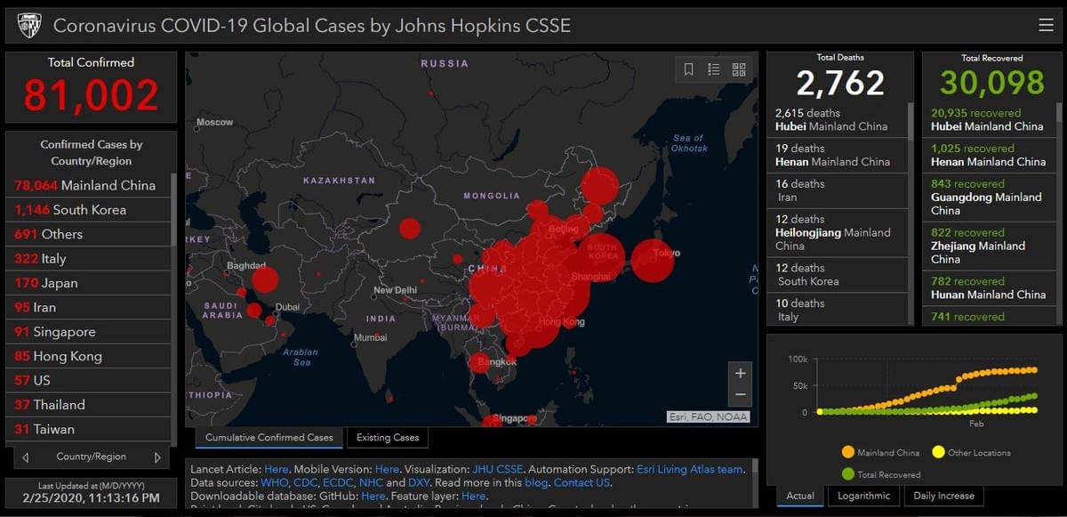1067x517 pixels.
Task: Select the 10 deaths Italy entry
Action: pyautogui.click(x=838, y=310)
